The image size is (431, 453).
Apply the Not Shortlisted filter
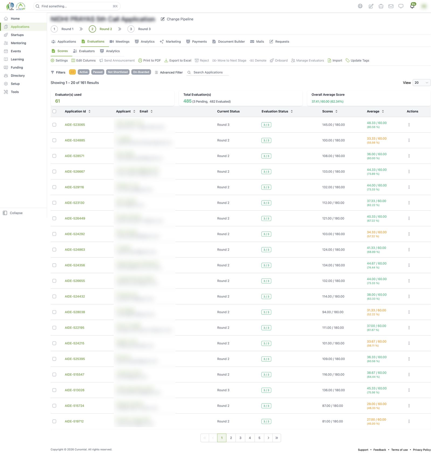[118, 72]
